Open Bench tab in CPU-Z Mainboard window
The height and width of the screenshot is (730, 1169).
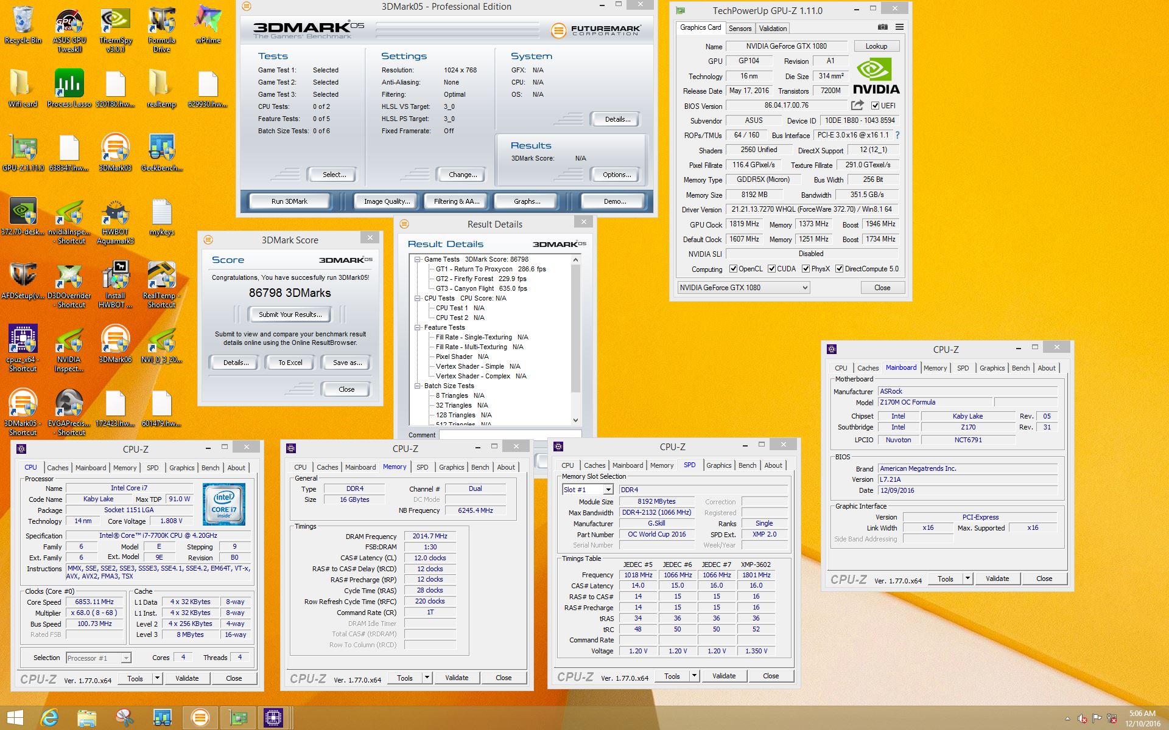click(x=1020, y=368)
